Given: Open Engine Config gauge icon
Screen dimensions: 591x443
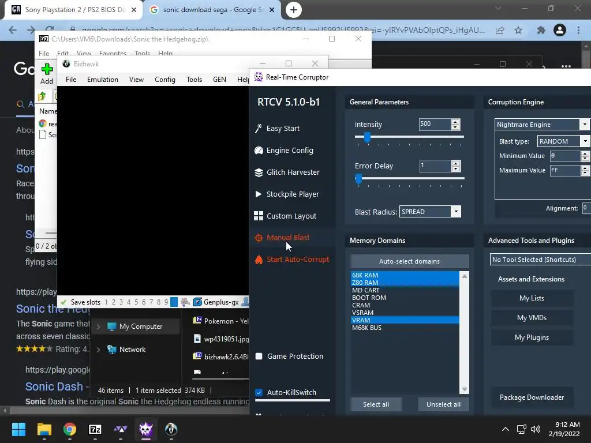Looking at the screenshot, I should click(259, 151).
